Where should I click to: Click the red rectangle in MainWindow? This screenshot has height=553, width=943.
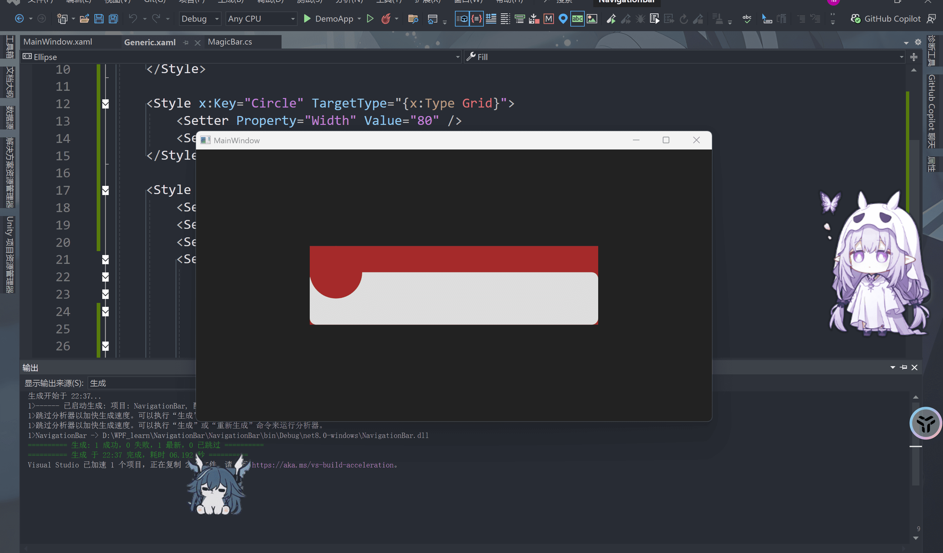454,259
